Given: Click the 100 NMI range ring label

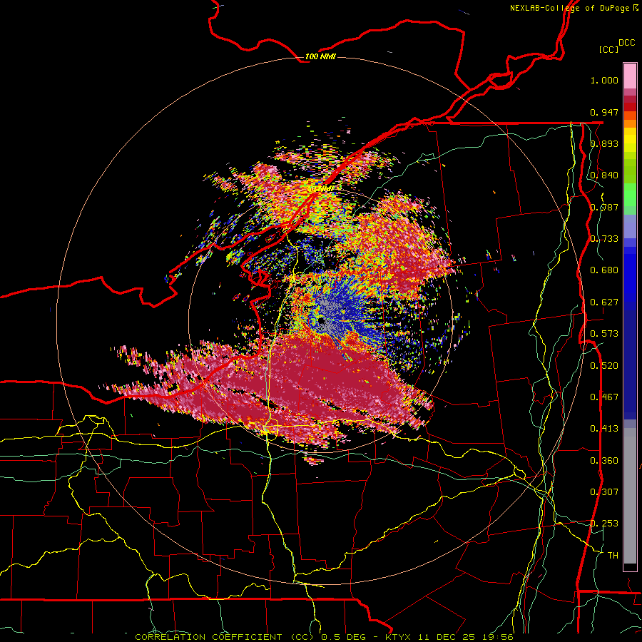Looking at the screenshot, I should 320,56.
